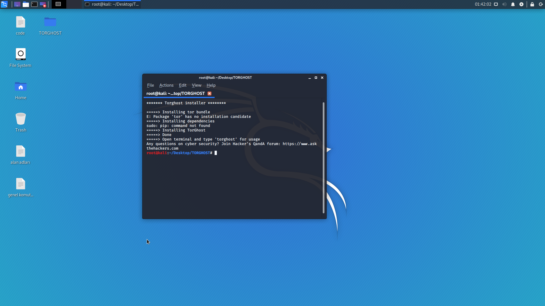
Task: Open the terminal File menu
Action: (150, 85)
